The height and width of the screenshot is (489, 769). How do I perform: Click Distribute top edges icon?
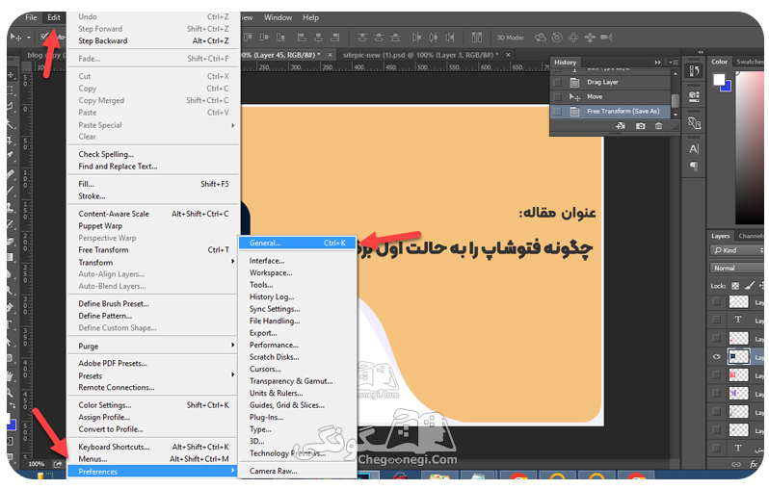point(362,38)
